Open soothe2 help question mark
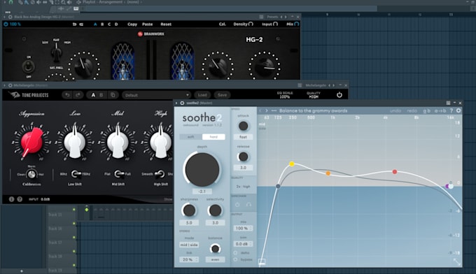The image size is (476, 274). point(451,110)
